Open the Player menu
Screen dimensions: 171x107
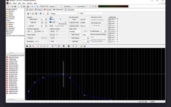15,3
